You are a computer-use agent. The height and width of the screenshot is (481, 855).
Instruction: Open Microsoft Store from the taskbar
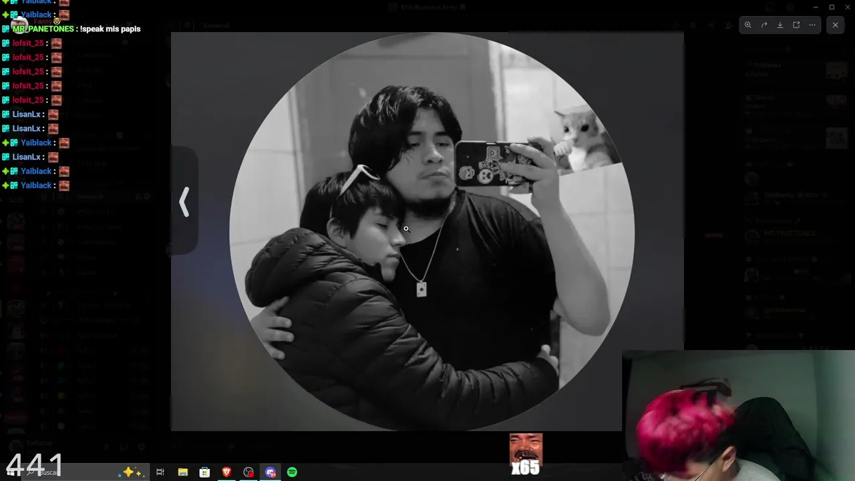click(204, 472)
